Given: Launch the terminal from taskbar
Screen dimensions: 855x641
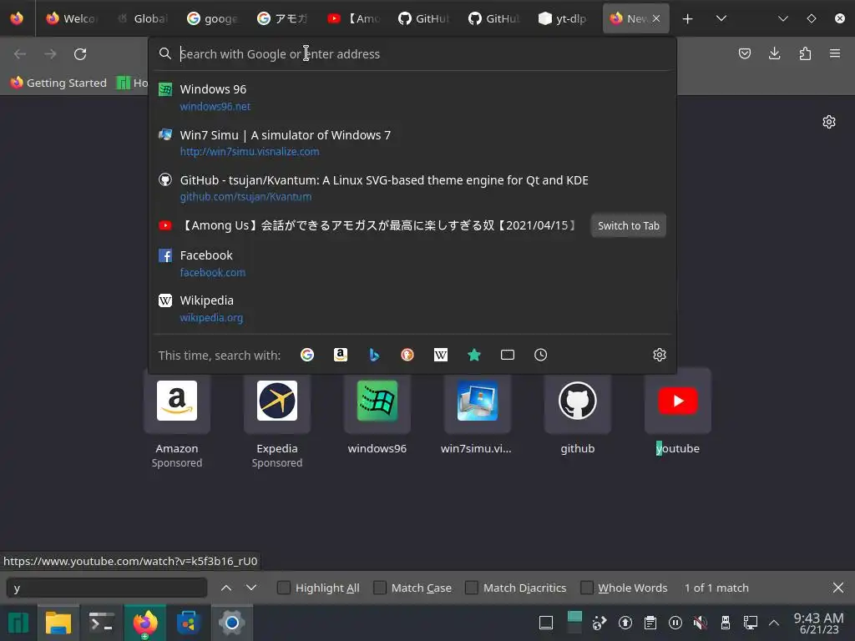Looking at the screenshot, I should [x=101, y=623].
